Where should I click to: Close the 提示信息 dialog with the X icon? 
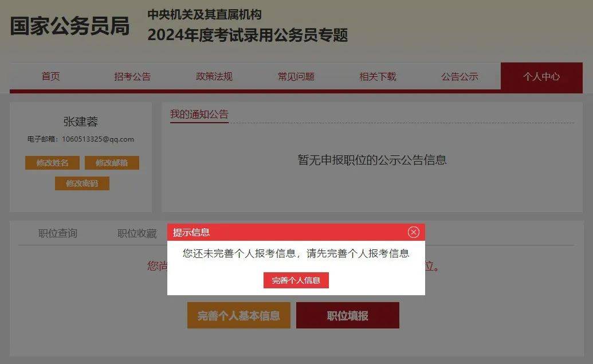pyautogui.click(x=413, y=232)
